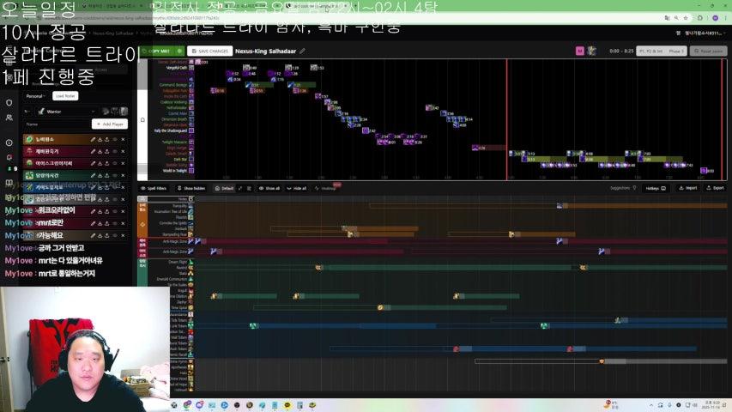The height and width of the screenshot is (412, 732).
Task: Click Show all eye toggle
Action: [269, 188]
